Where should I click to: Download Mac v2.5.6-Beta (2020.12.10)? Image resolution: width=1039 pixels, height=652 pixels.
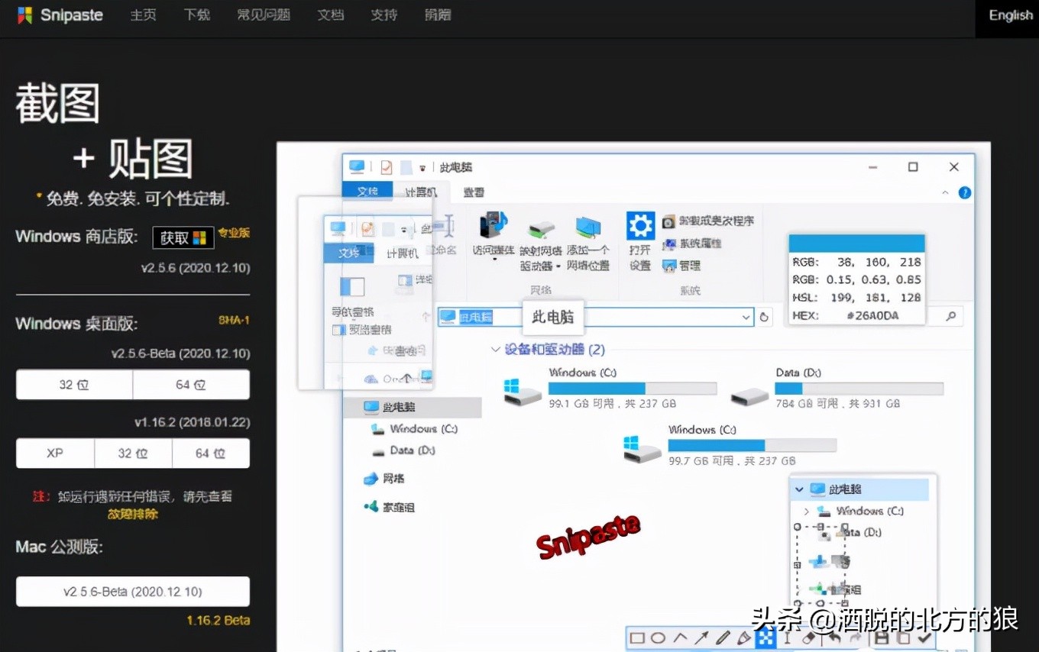(x=133, y=592)
